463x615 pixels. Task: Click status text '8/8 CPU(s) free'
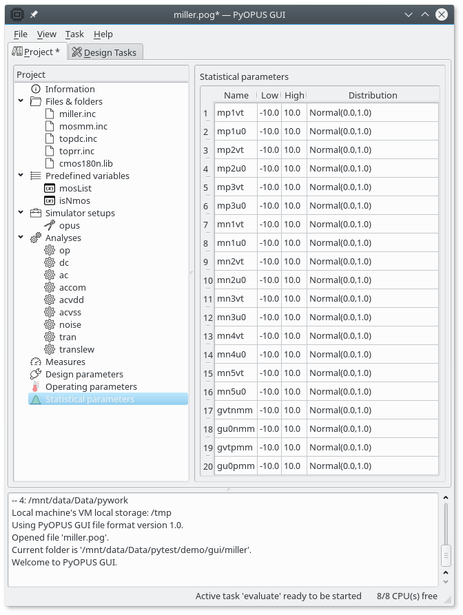click(407, 596)
